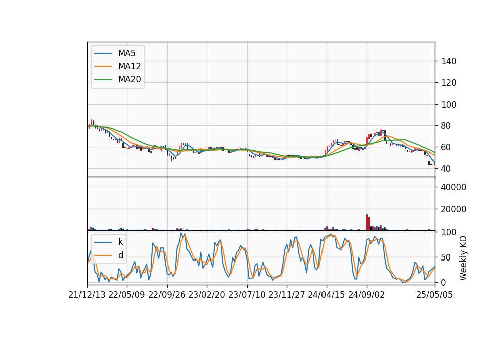
Task: Click the MA20 legend label
Action: coord(129,79)
